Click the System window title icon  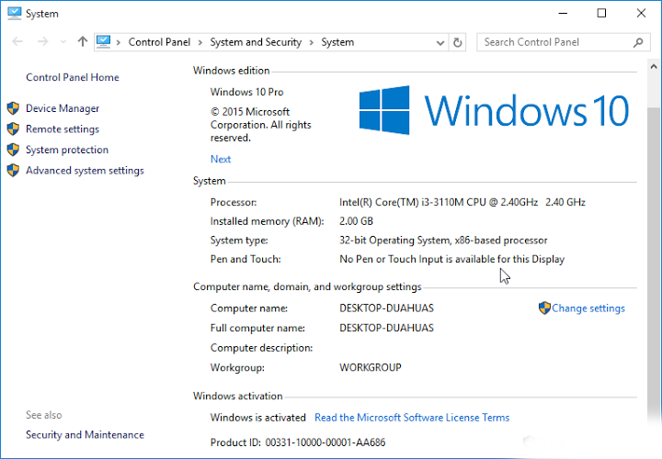(14, 13)
